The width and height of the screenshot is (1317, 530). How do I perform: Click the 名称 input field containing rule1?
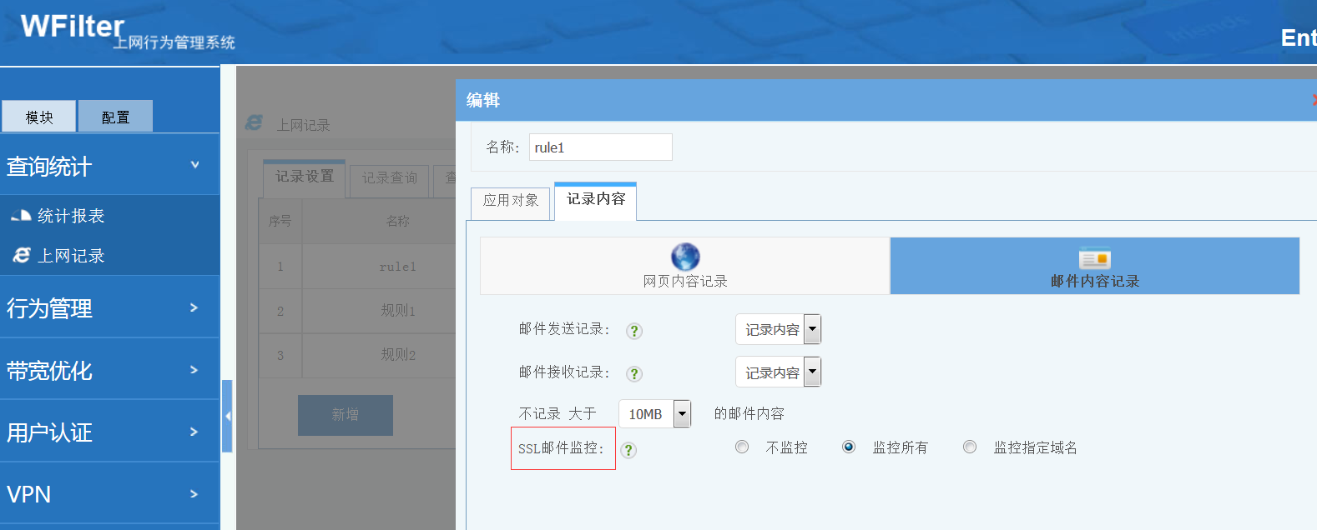600,147
